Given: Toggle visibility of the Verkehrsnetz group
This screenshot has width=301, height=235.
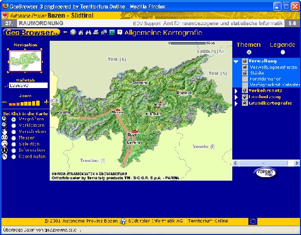Looking at the screenshot, I should click(x=245, y=91).
